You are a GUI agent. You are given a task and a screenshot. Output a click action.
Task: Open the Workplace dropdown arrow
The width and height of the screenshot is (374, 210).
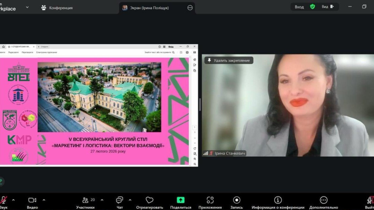tap(27, 7)
